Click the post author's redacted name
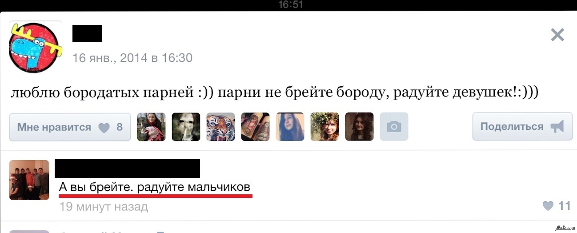 (87, 33)
